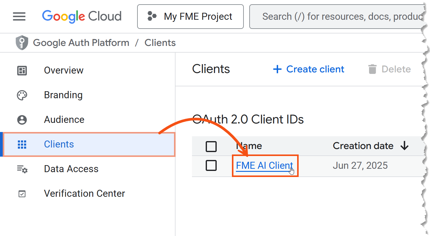The width and height of the screenshot is (430, 236).
Task: Open the FME AI Client link
Action: 264,166
